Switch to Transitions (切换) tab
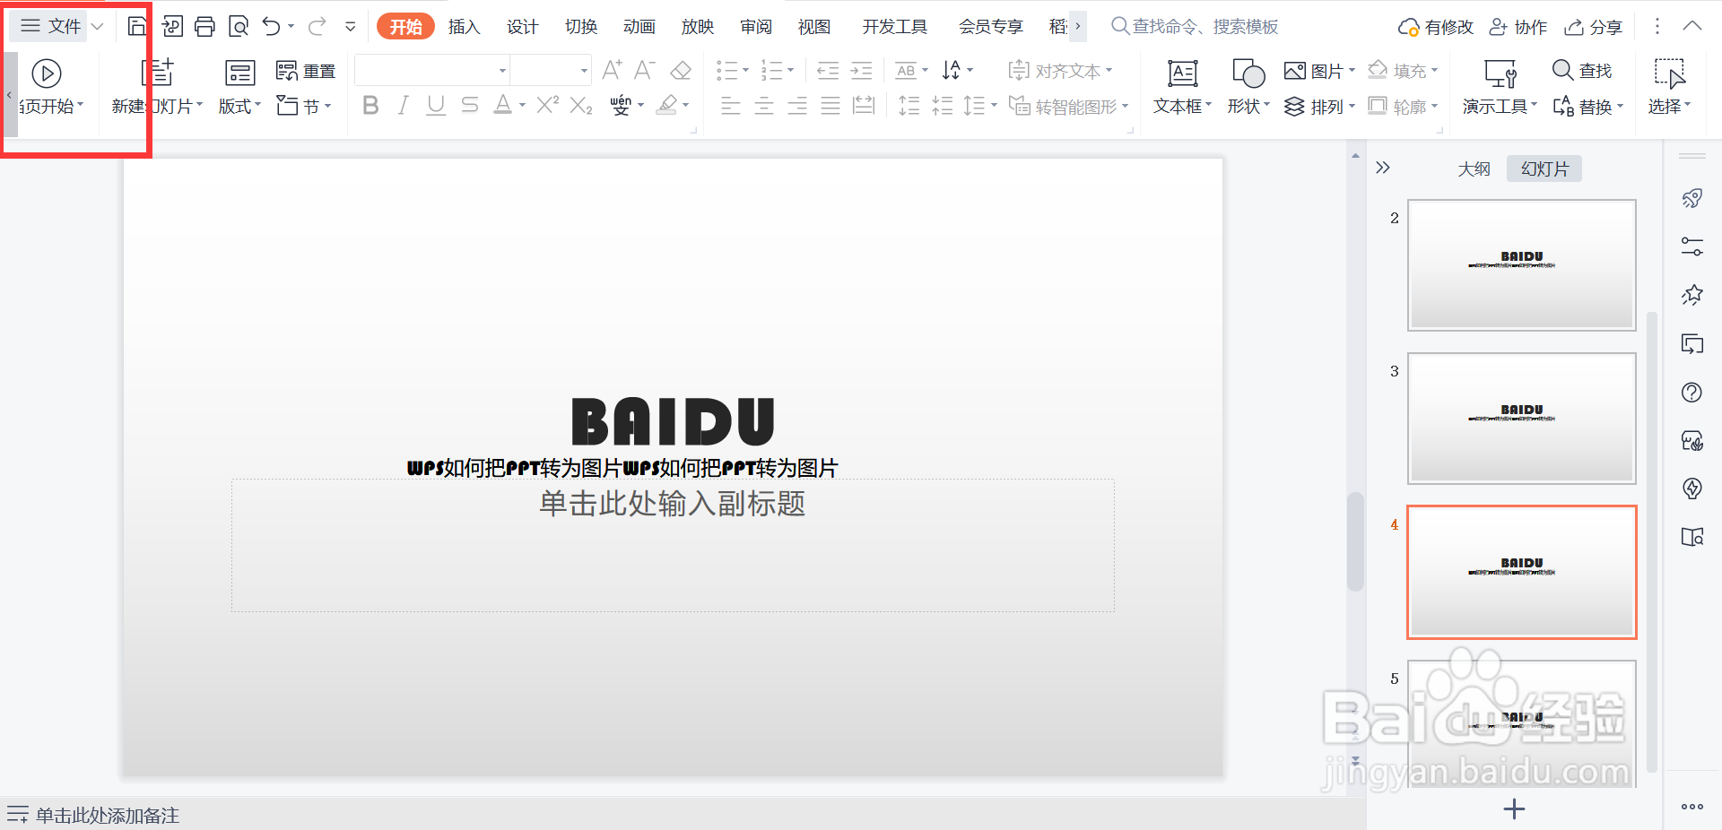This screenshot has width=1722, height=830. [581, 27]
